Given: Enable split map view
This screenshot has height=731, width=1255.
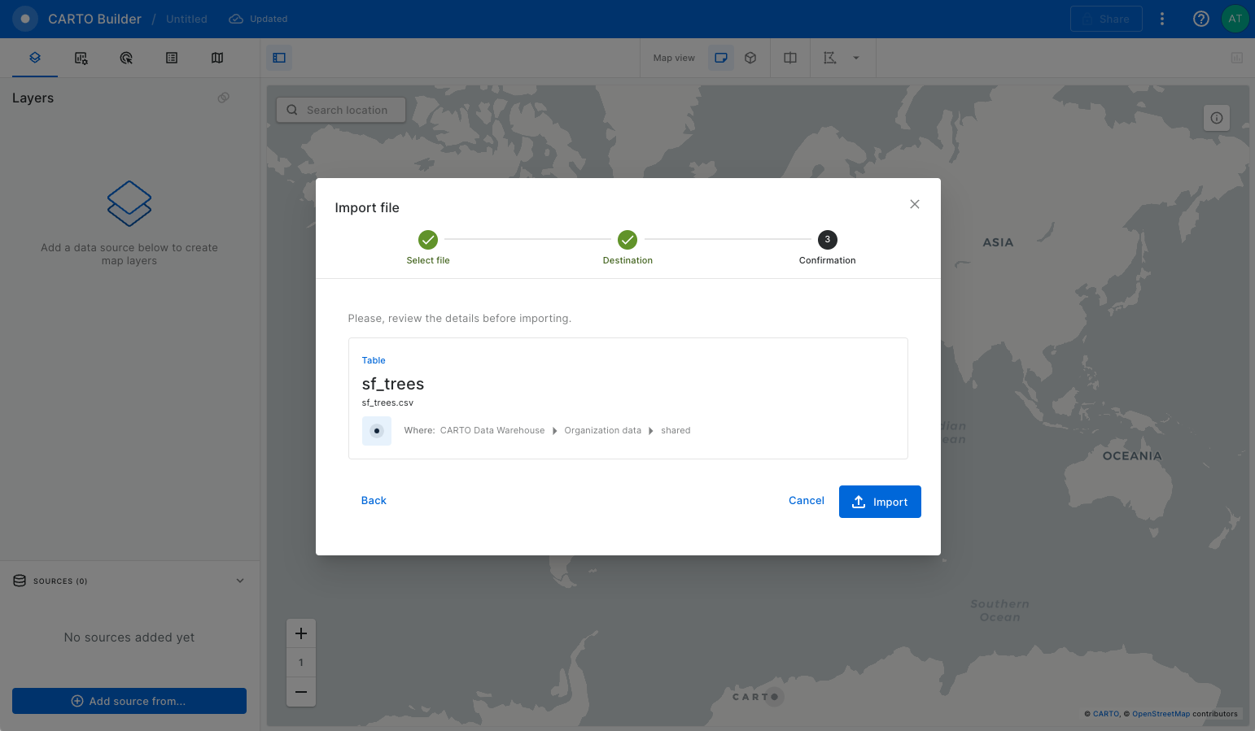Looking at the screenshot, I should 789,58.
